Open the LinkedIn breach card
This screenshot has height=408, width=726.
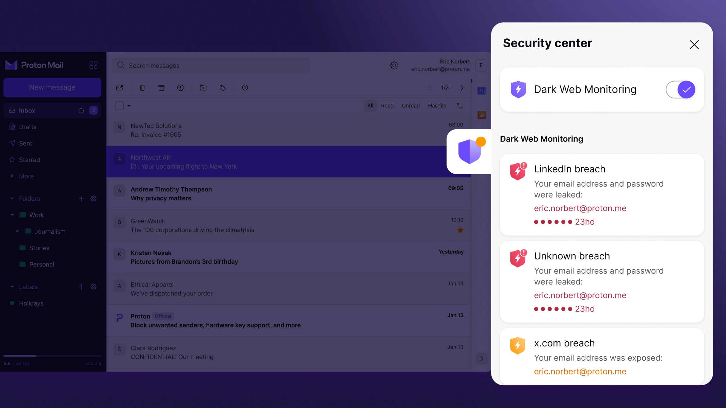[x=602, y=195]
